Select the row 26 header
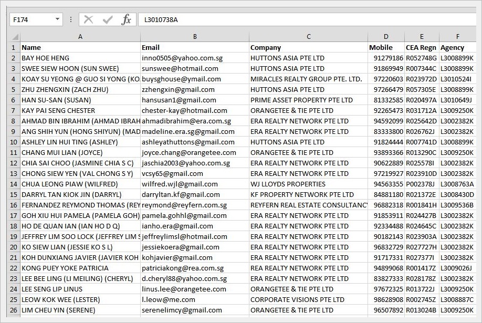This screenshot has height=323, width=482. [13, 310]
